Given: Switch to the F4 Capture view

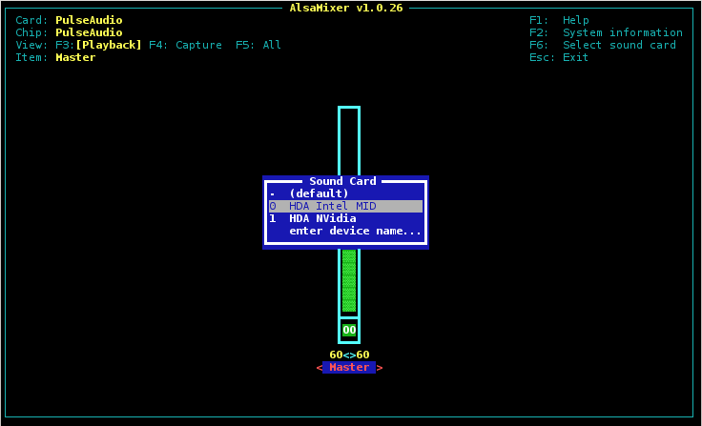Looking at the screenshot, I should (x=185, y=45).
